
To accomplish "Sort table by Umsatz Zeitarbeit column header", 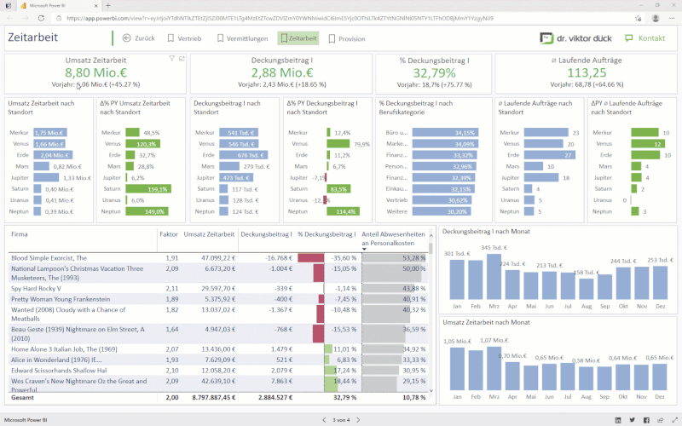I will (x=208, y=233).
